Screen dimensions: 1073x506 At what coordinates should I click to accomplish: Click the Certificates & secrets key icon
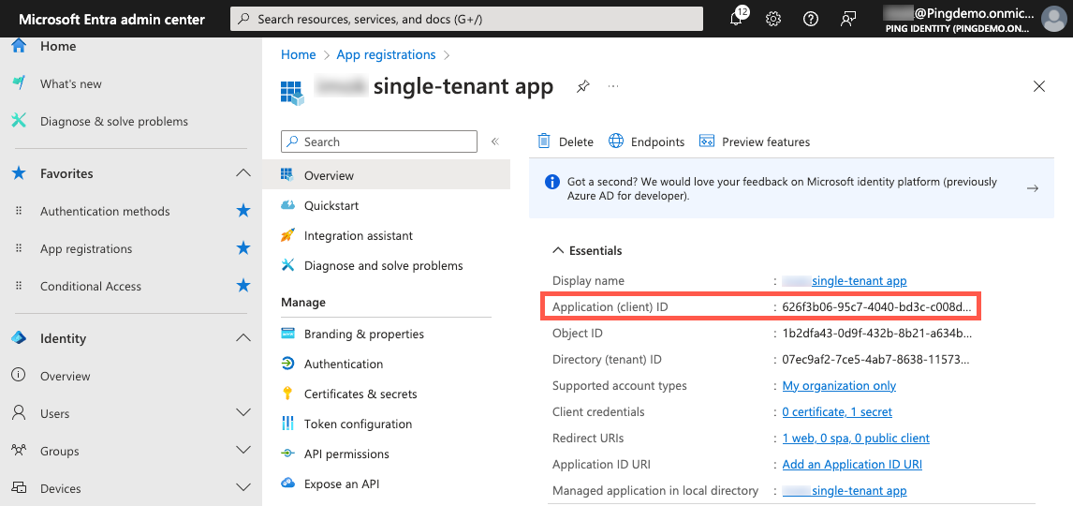point(288,394)
